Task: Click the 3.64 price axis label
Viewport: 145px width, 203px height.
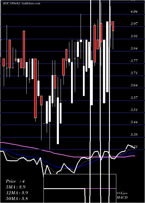Action: (134, 85)
